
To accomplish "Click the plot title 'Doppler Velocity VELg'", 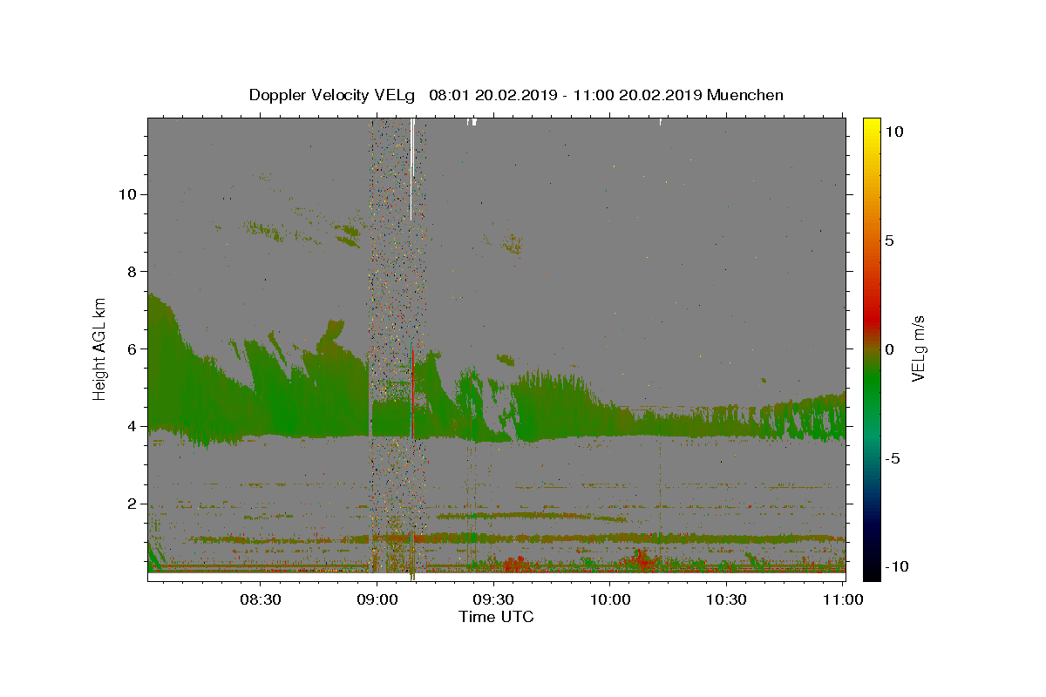I will pyautogui.click(x=331, y=95).
